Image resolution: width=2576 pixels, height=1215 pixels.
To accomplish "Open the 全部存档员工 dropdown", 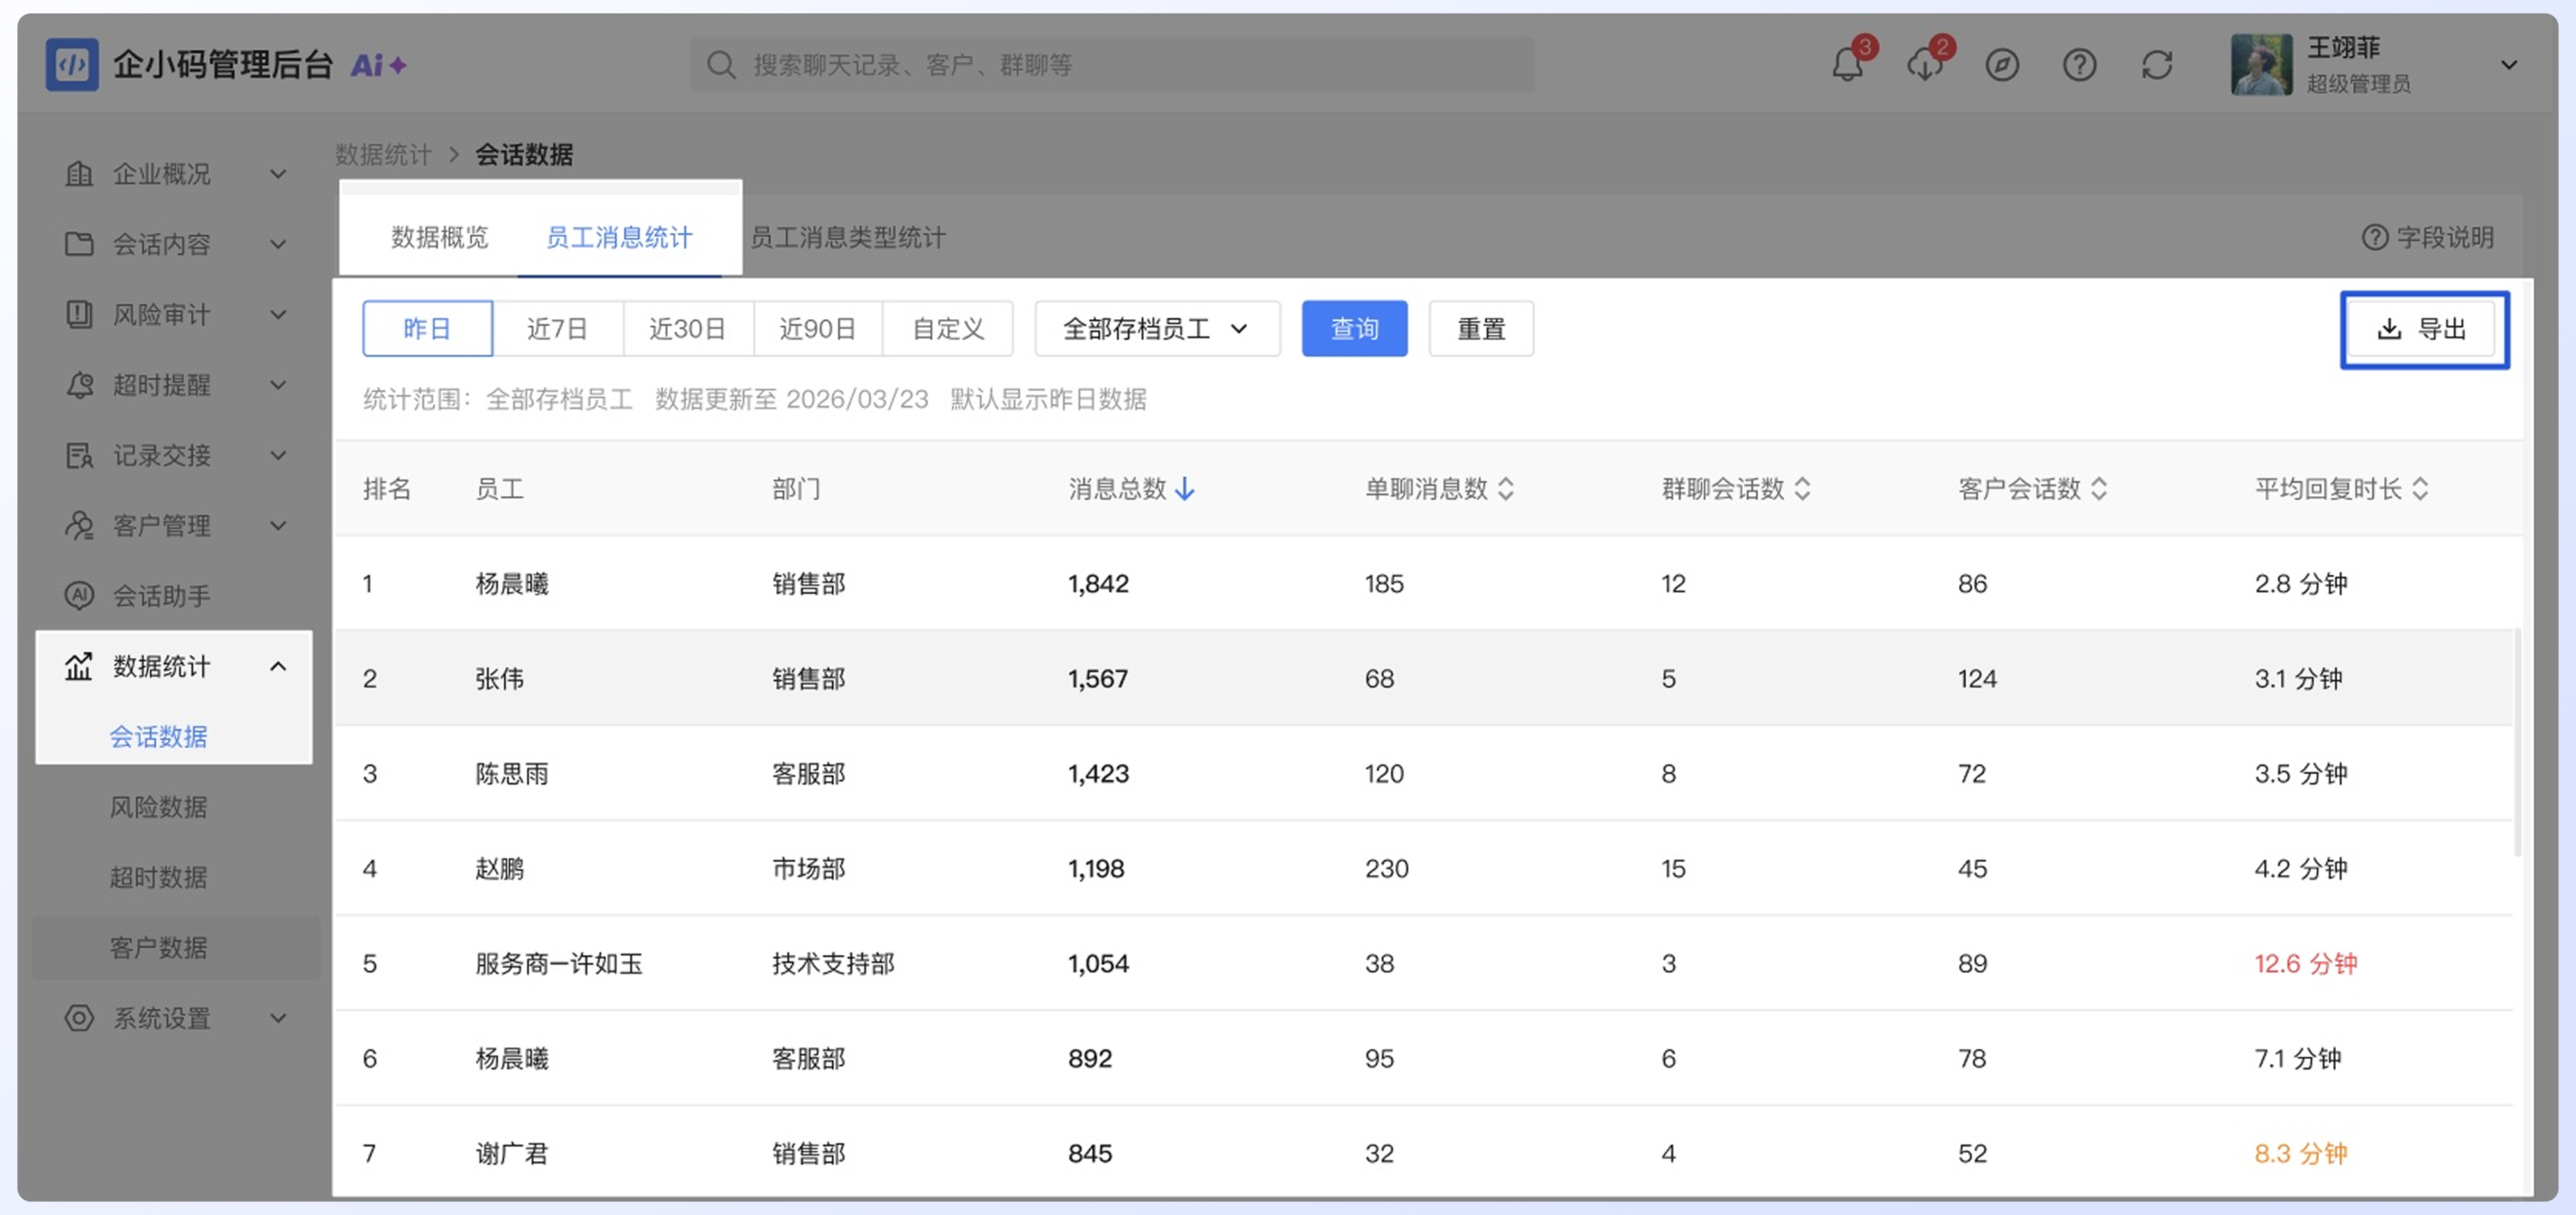I will point(1157,329).
